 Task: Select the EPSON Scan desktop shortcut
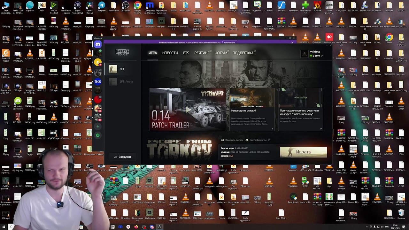365,7
